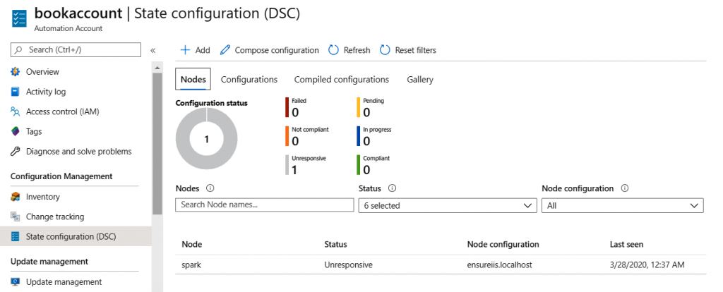Refresh the DSC nodes list
Image resolution: width=723 pixels, height=292 pixels.
tap(349, 50)
